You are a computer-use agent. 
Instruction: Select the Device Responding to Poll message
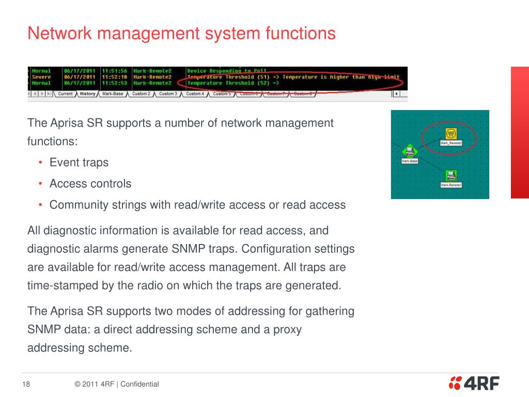tap(227, 71)
